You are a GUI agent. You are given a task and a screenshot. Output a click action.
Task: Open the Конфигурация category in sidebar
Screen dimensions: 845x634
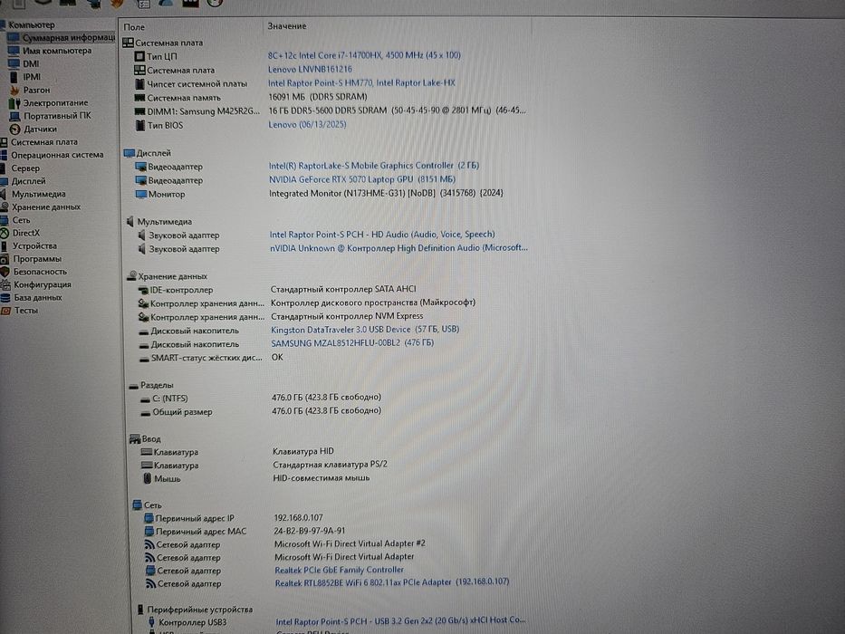(36, 284)
